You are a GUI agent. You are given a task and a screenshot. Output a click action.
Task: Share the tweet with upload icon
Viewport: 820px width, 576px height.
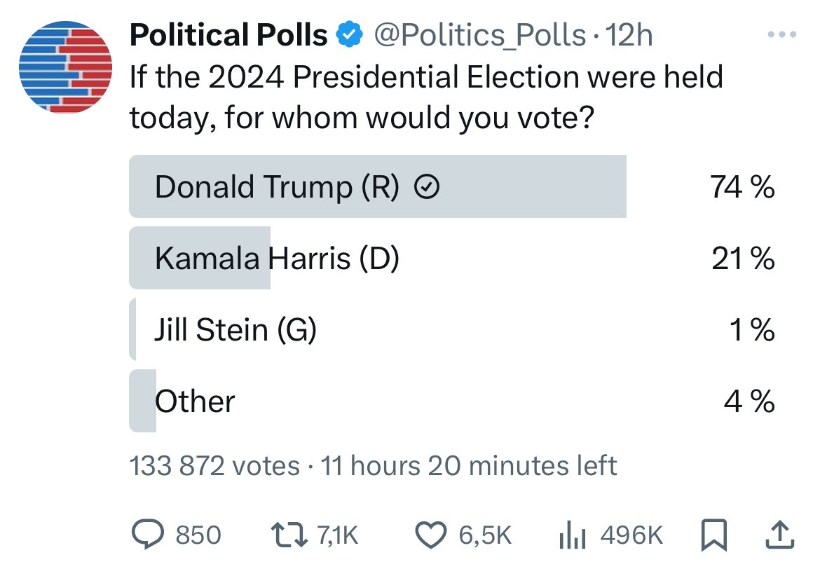coord(780,535)
